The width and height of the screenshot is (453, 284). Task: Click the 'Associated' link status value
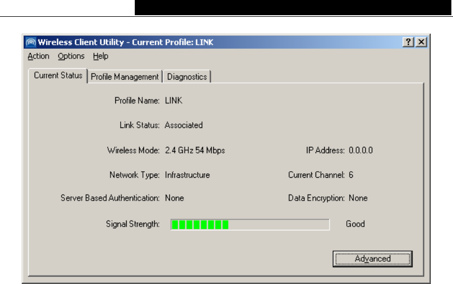pos(183,125)
